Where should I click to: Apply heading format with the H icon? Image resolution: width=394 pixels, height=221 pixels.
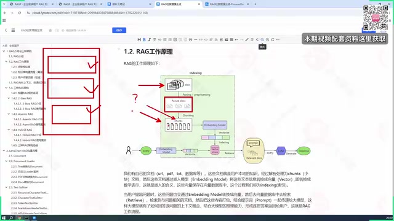(139, 39)
